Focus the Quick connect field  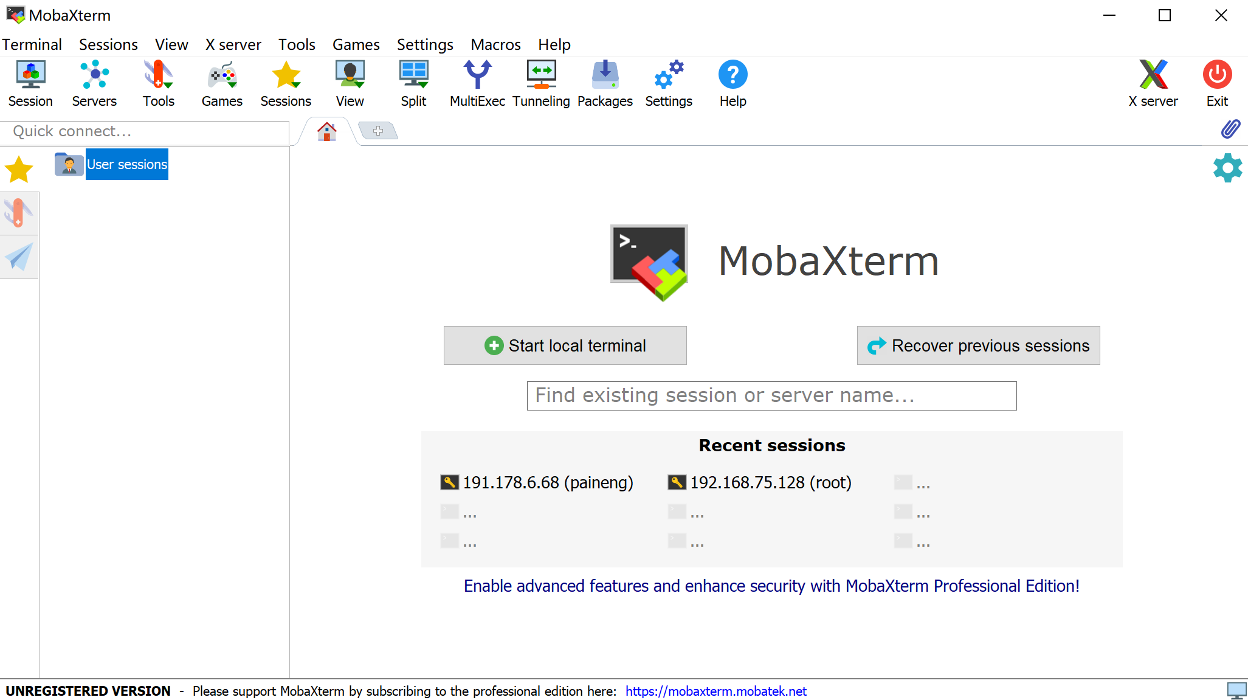[145, 131]
